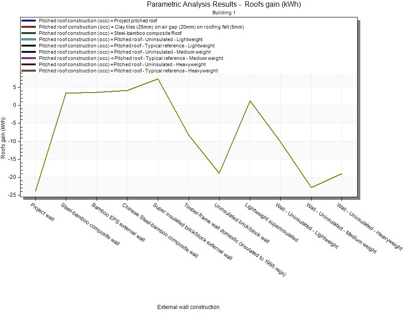Click the red 'Clay tiles (25mm)' legend swatch
This screenshot has height=313, width=405.
[29, 27]
